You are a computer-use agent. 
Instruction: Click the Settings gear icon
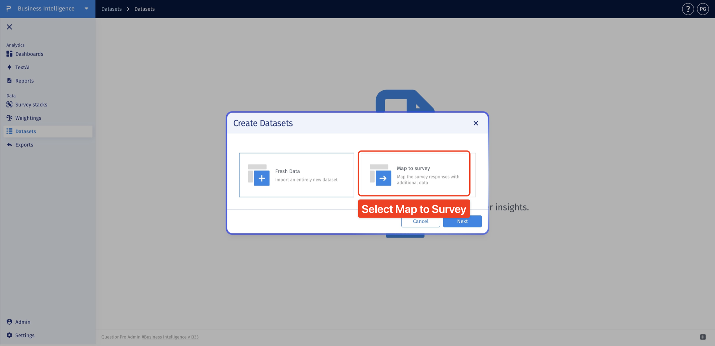[9, 335]
